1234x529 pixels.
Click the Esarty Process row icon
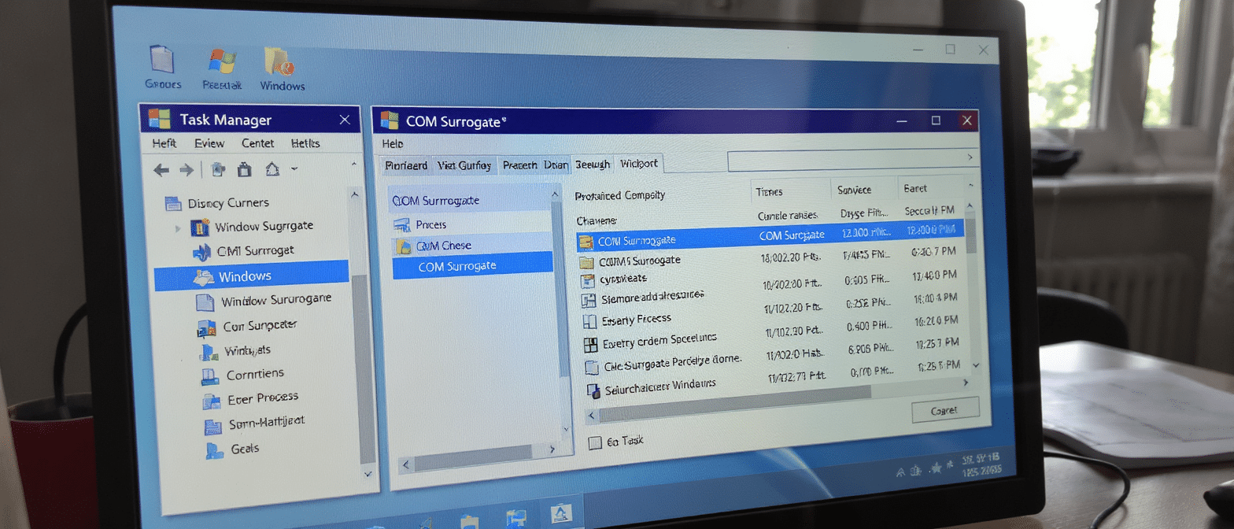pyautogui.click(x=590, y=321)
